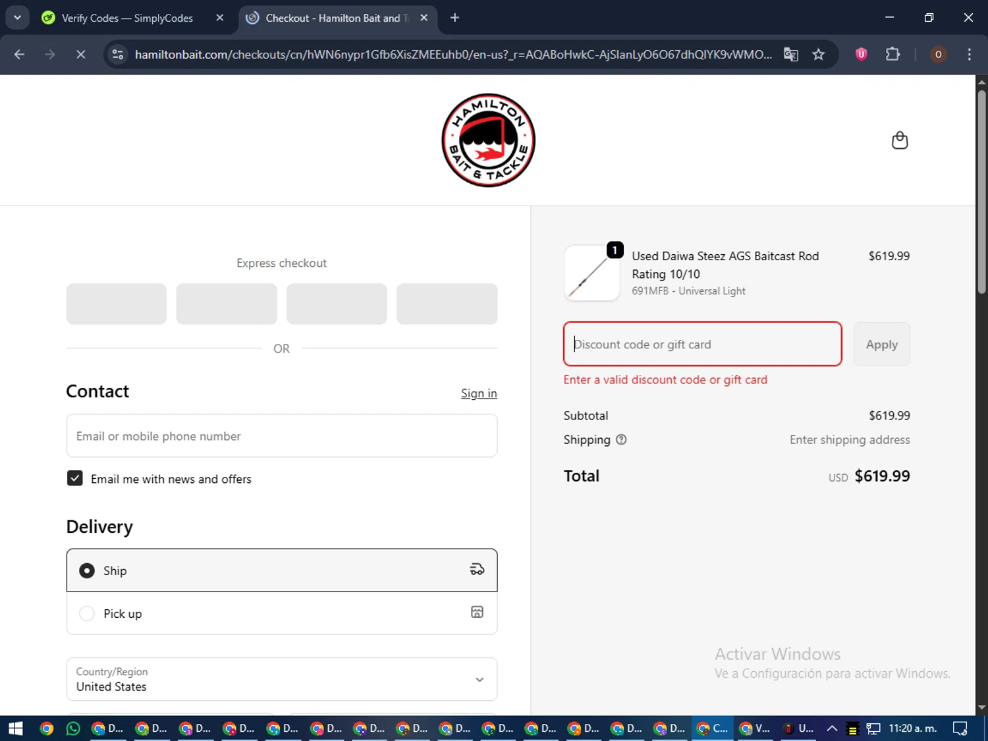Close the Checkout Hamilton Bait tab
The width and height of the screenshot is (988, 741).
424,18
